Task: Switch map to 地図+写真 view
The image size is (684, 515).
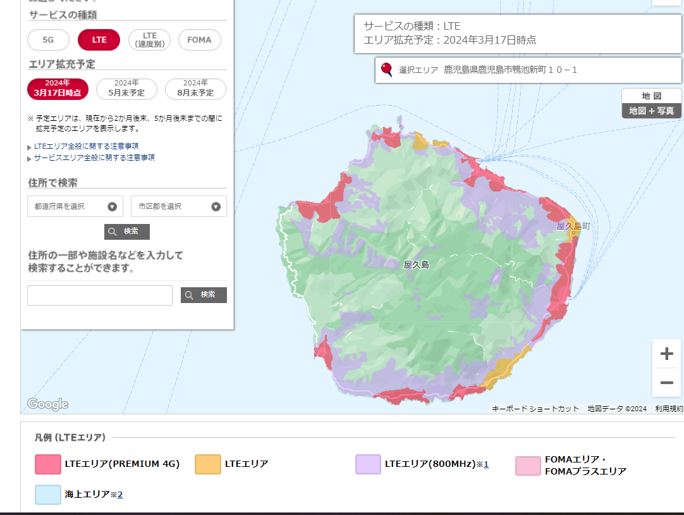Action: (652, 111)
